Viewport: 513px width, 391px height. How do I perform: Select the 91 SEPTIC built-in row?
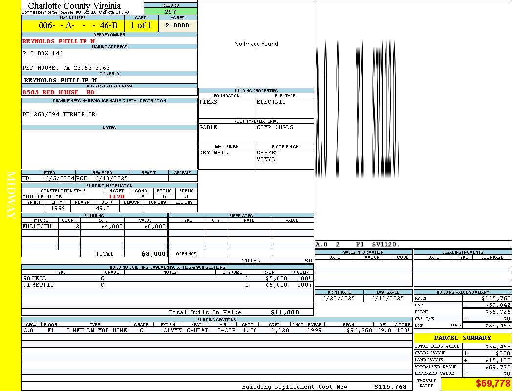point(167,285)
